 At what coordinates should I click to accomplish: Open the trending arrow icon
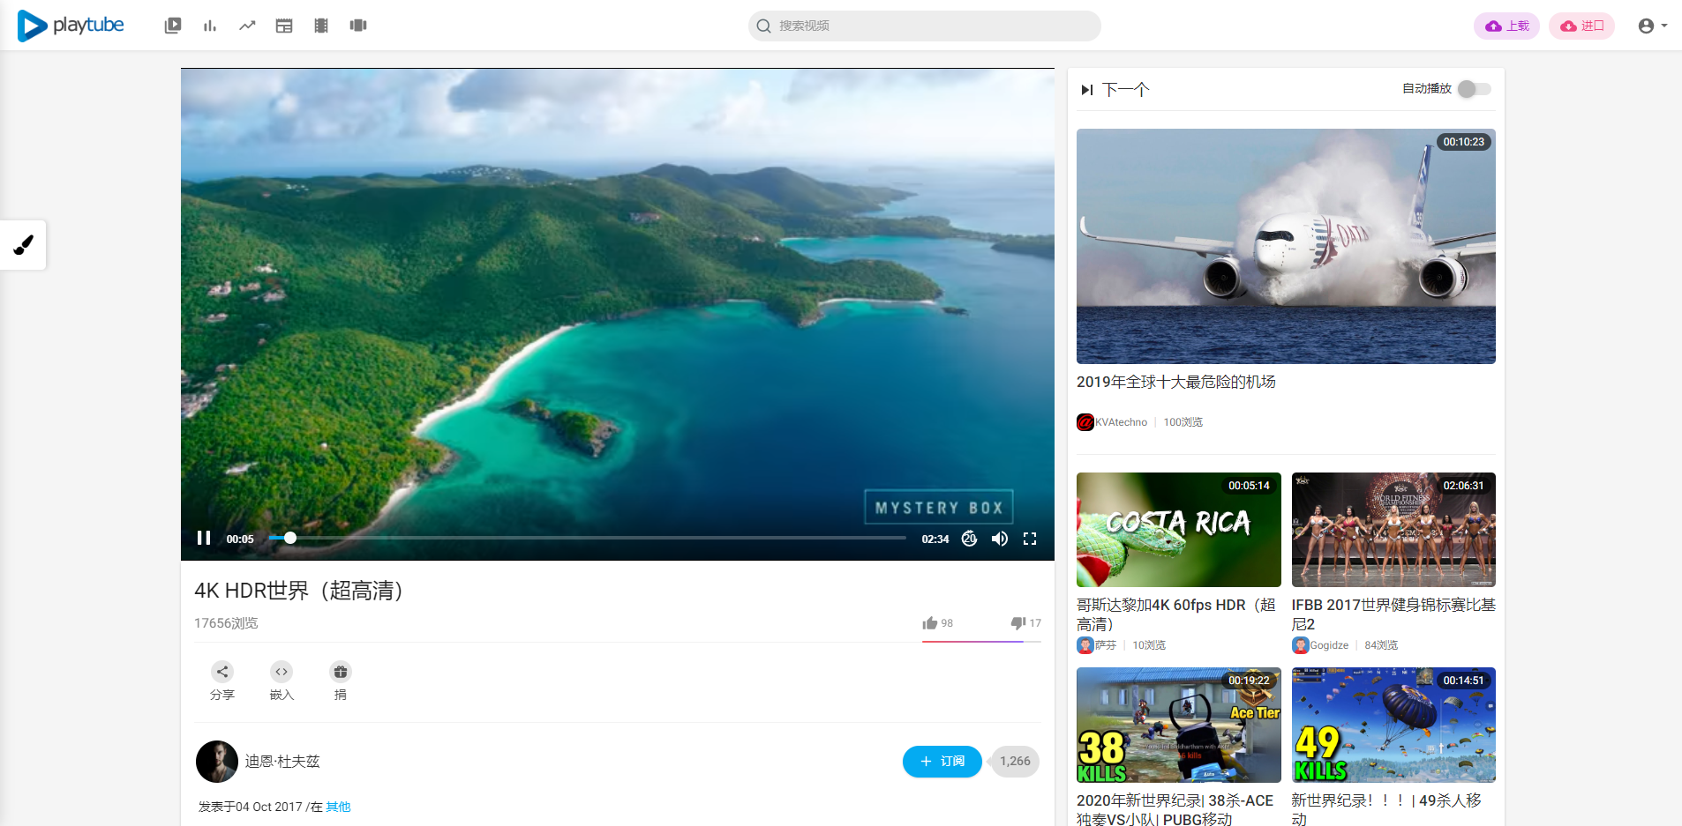pos(247,26)
